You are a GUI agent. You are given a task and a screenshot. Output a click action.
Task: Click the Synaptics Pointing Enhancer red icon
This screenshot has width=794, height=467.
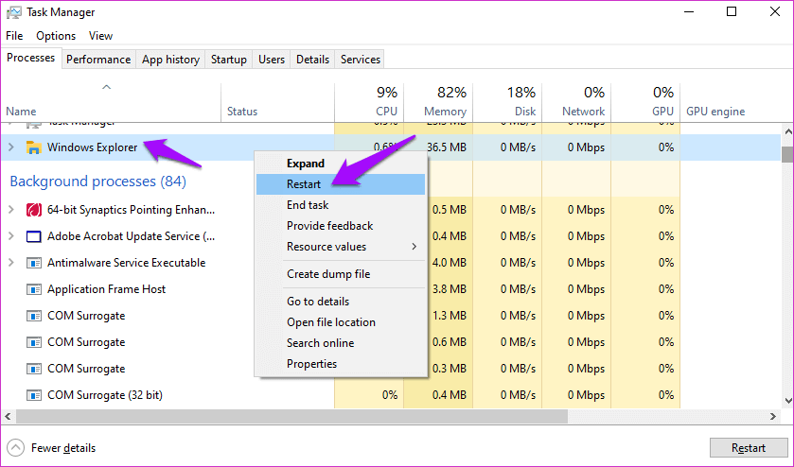tap(33, 210)
